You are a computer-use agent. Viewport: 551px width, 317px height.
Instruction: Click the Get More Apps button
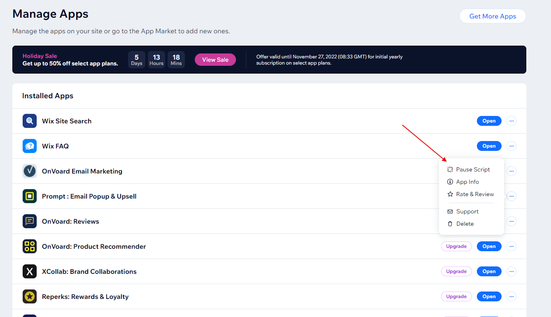(x=493, y=16)
